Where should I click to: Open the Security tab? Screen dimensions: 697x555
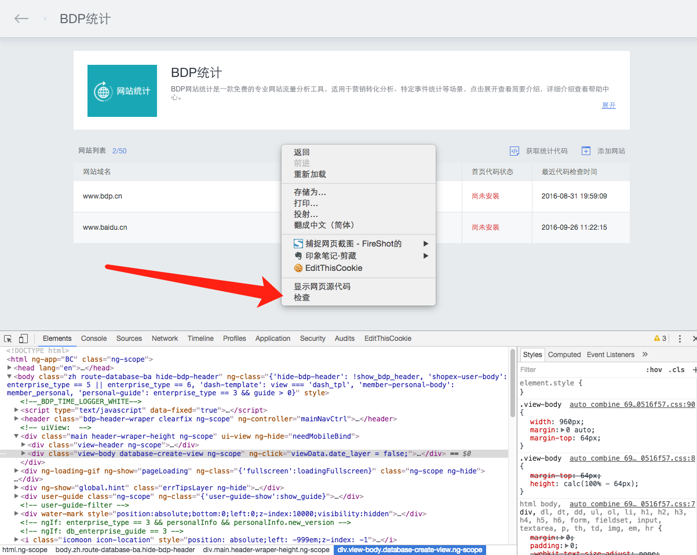[x=313, y=339]
